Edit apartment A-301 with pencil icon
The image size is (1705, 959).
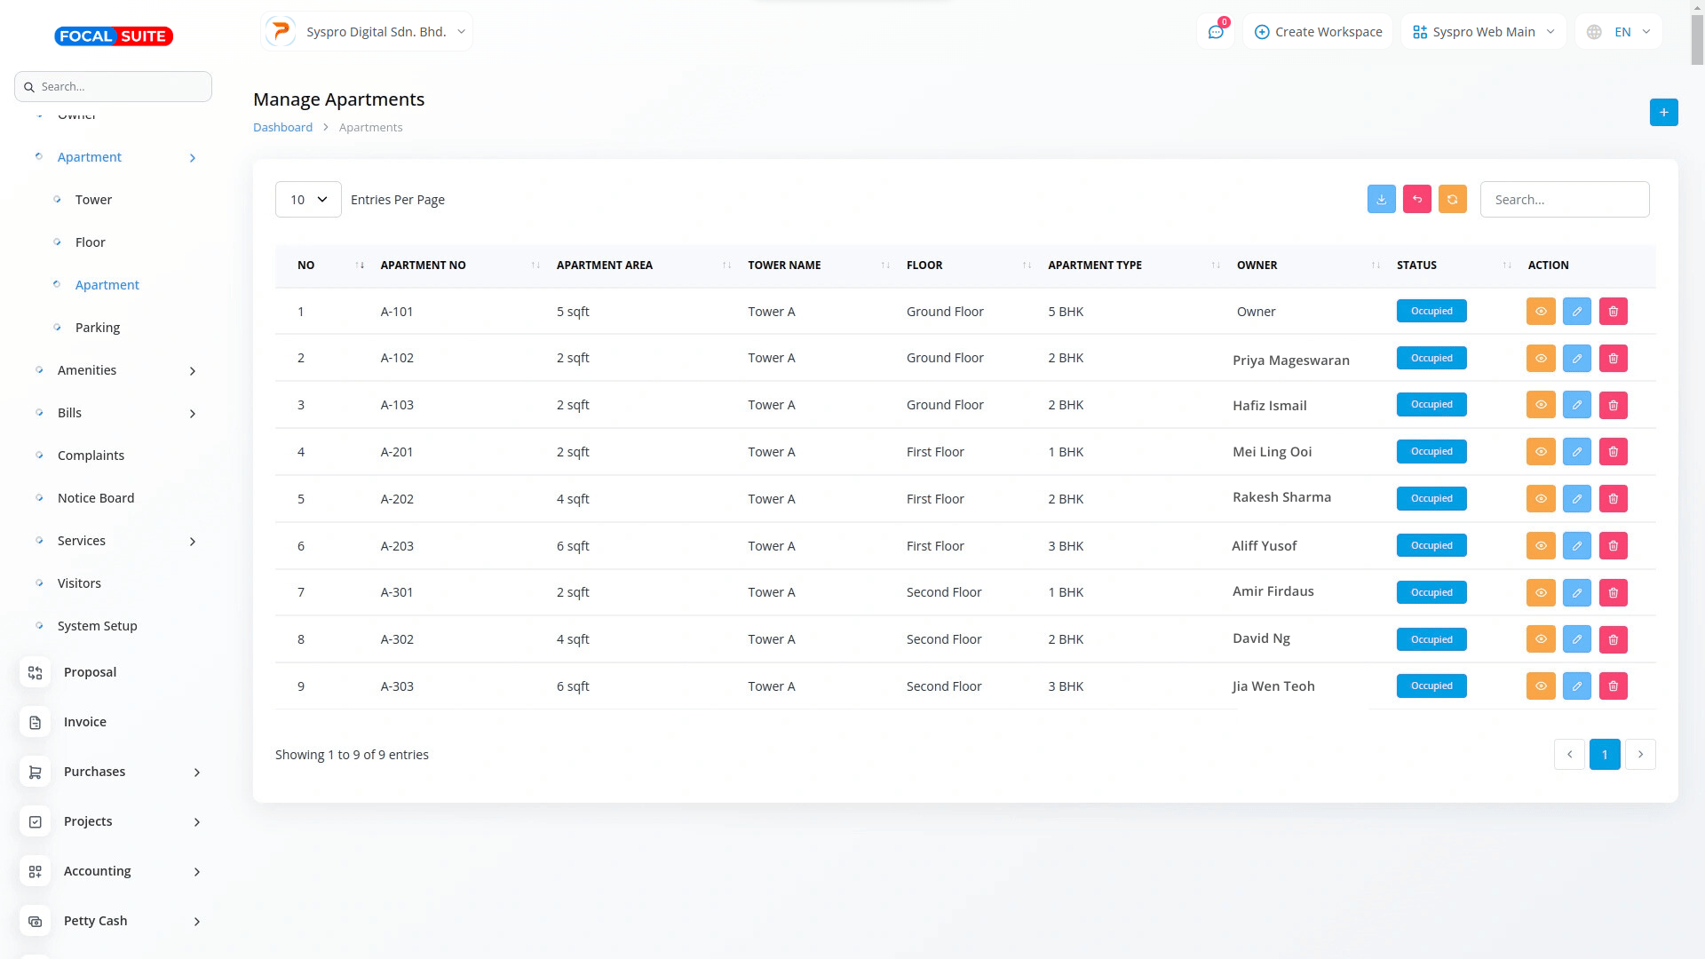point(1576,593)
